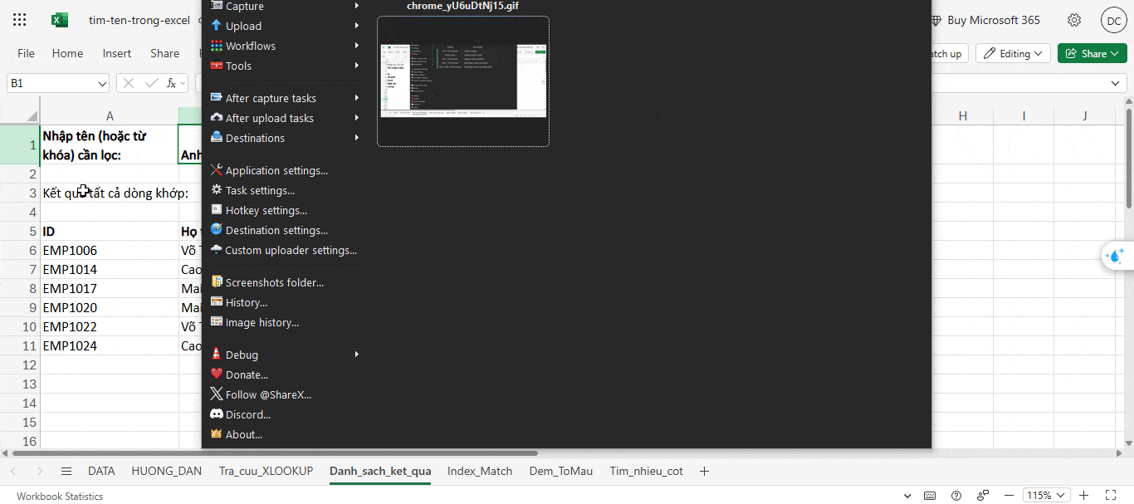1134x504 pixels.
Task: Click the Debug traffic cone icon
Action: 217,355
